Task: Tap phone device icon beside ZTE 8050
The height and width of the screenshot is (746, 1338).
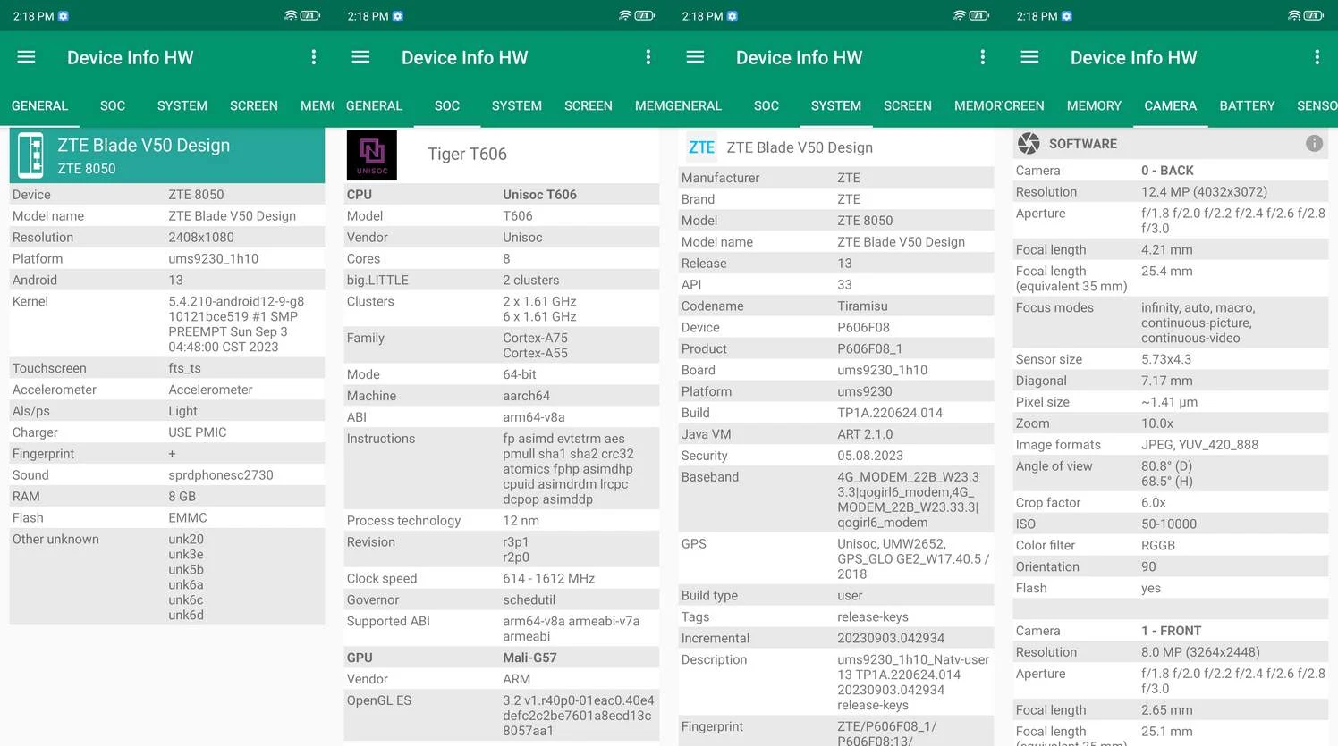Action: [x=31, y=155]
